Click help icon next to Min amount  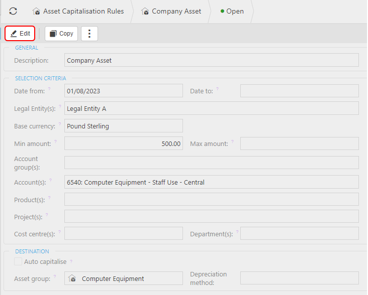tap(56, 141)
